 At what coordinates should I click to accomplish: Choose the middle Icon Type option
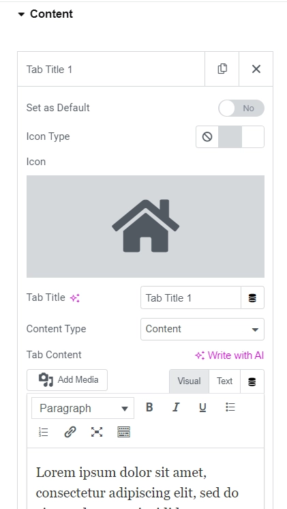[x=230, y=137]
